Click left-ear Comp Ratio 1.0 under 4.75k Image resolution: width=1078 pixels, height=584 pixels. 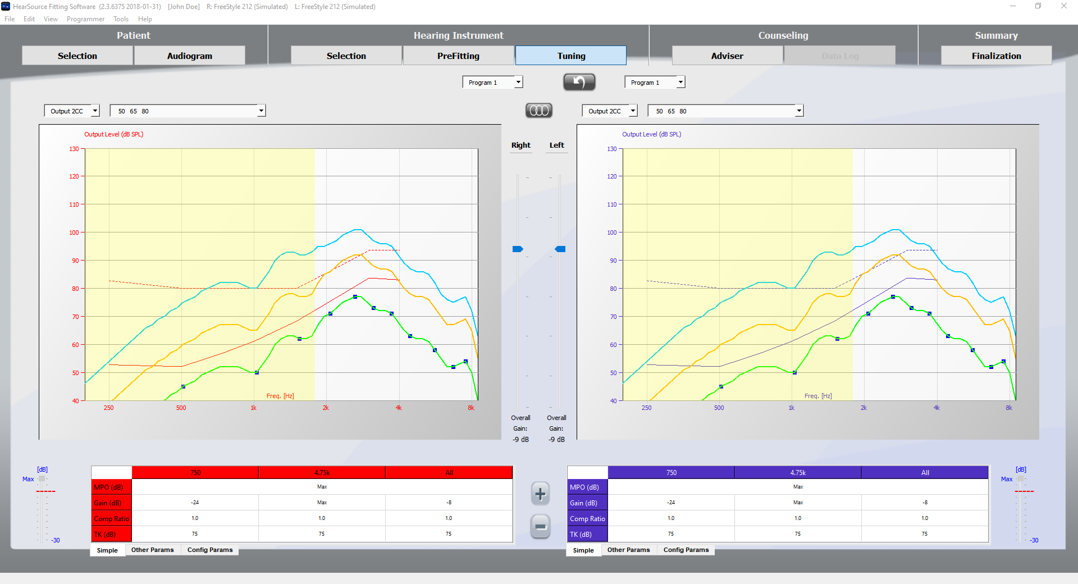(798, 518)
